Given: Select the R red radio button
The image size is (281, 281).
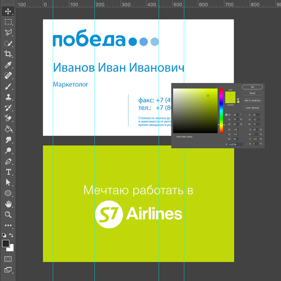Looking at the screenshot, I should coord(226,129).
